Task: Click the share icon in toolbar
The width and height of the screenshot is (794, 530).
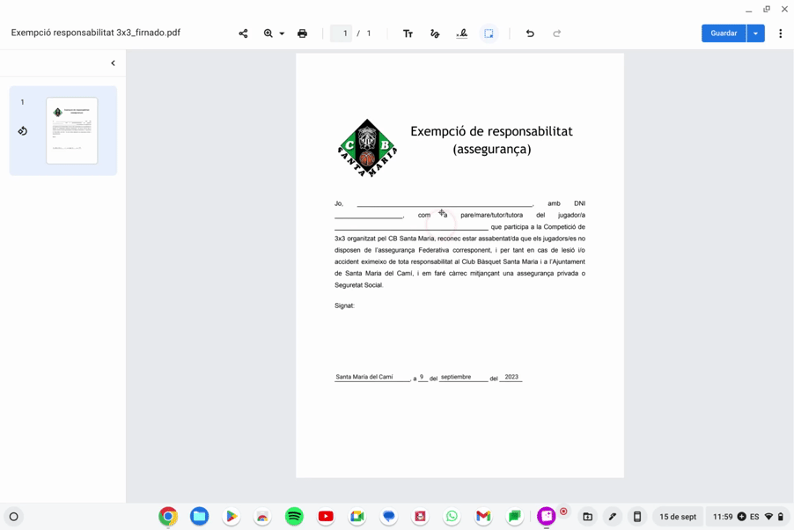Action: click(x=243, y=33)
